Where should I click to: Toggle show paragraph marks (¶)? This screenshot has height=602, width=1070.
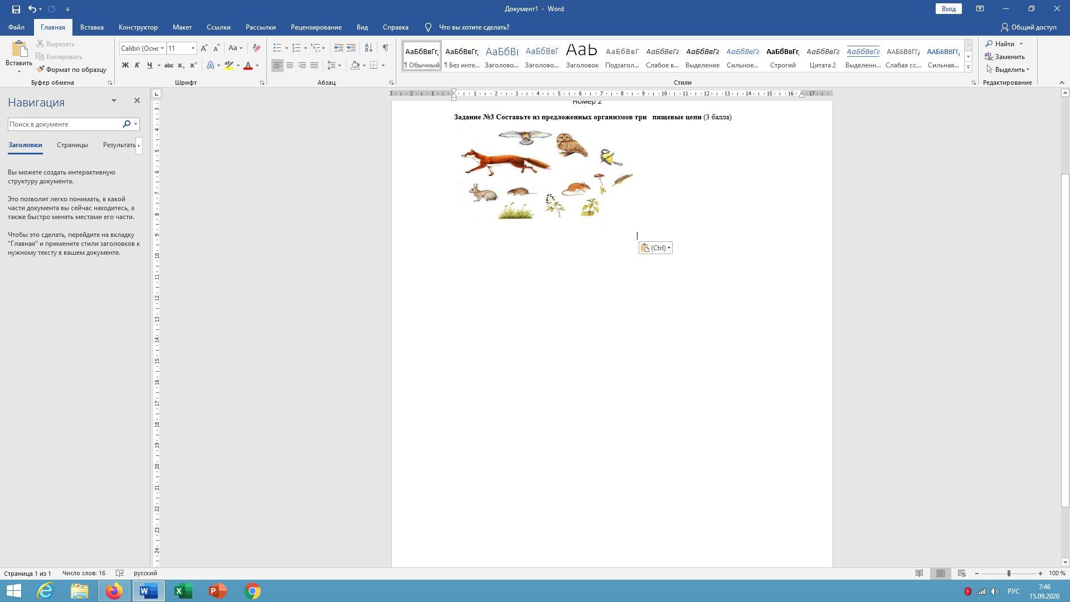click(385, 48)
